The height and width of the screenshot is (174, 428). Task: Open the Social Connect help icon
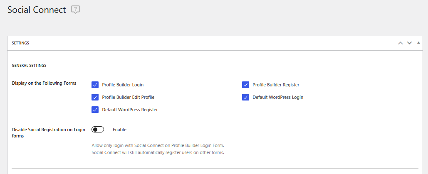[75, 10]
